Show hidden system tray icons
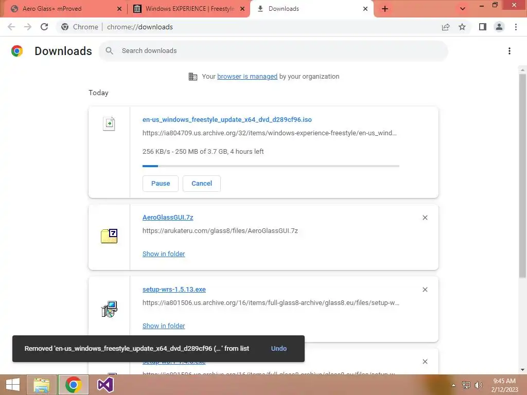 pos(453,385)
